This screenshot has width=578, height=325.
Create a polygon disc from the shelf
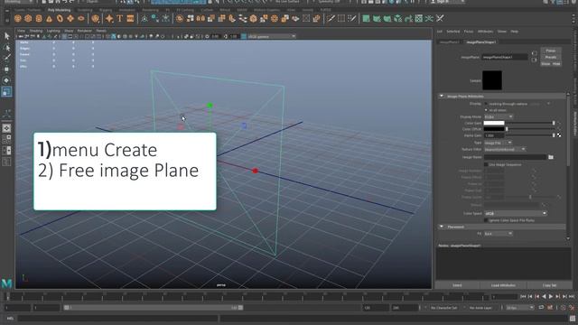click(x=81, y=18)
